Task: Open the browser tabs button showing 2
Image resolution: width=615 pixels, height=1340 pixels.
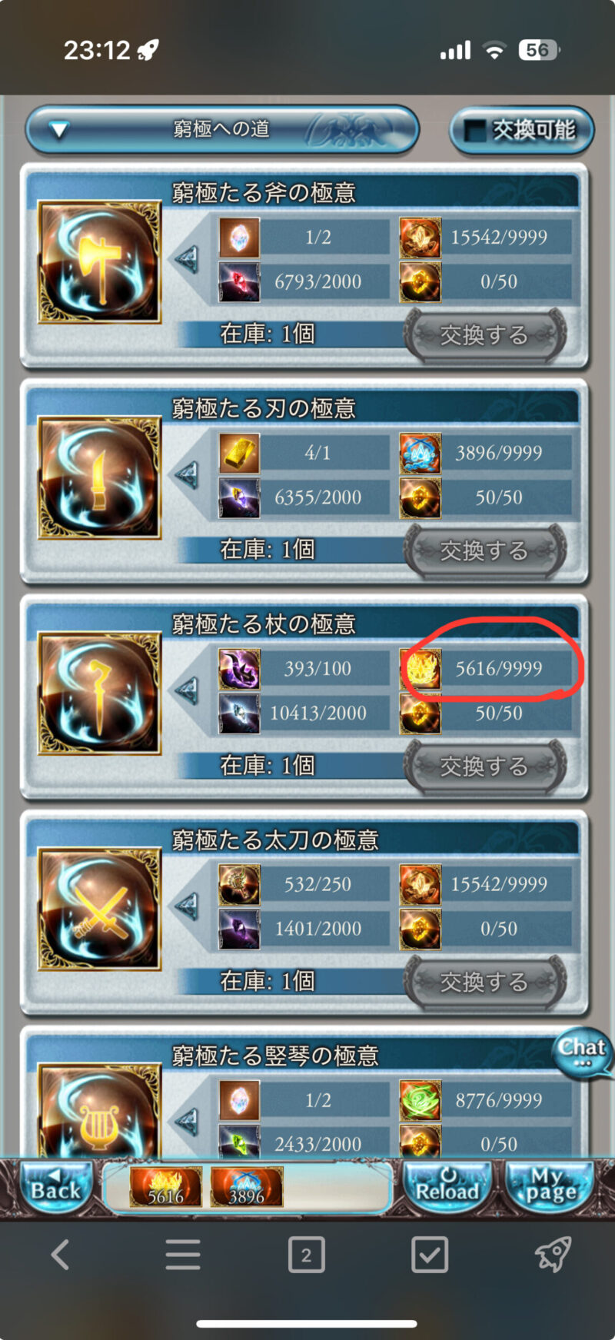Action: pos(306,1255)
